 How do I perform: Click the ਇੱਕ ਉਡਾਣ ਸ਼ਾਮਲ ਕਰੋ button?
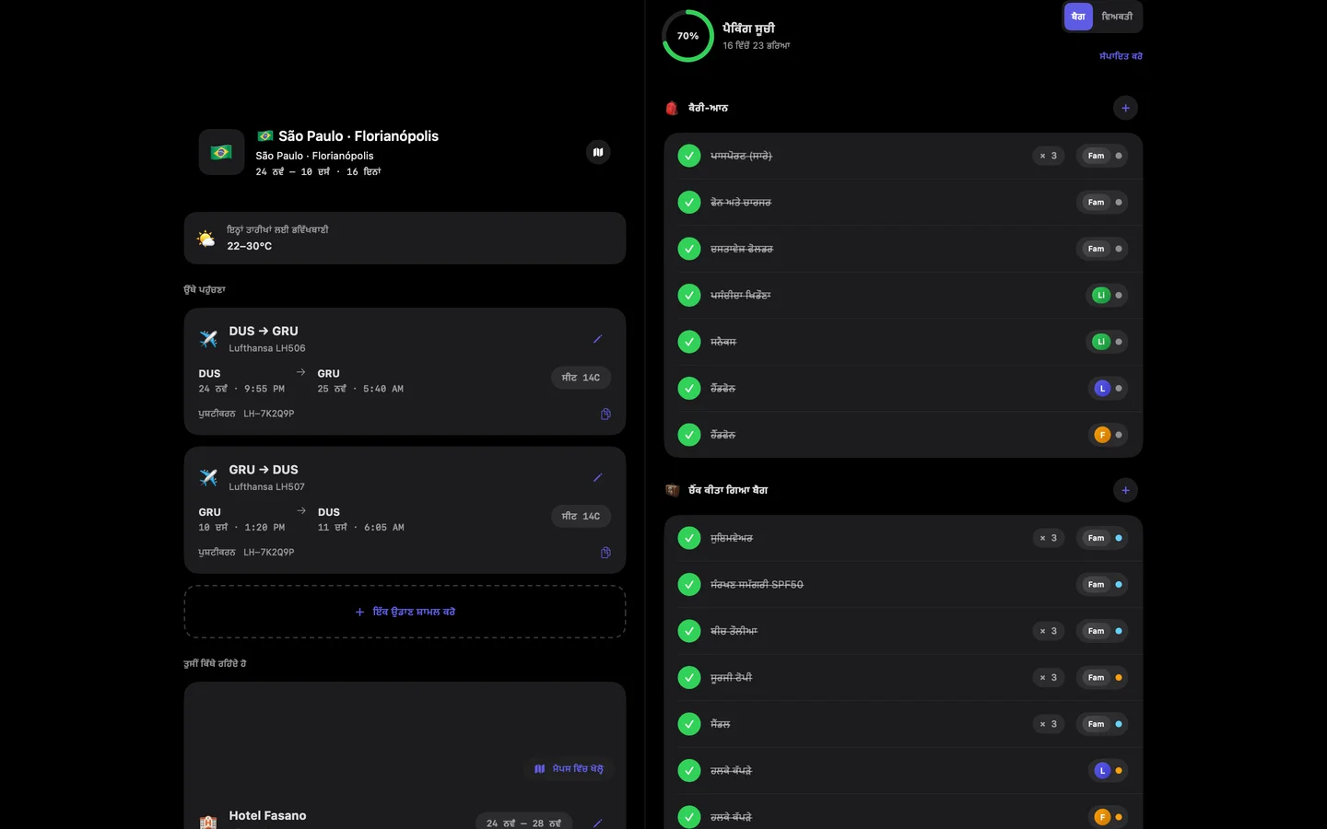(x=405, y=612)
